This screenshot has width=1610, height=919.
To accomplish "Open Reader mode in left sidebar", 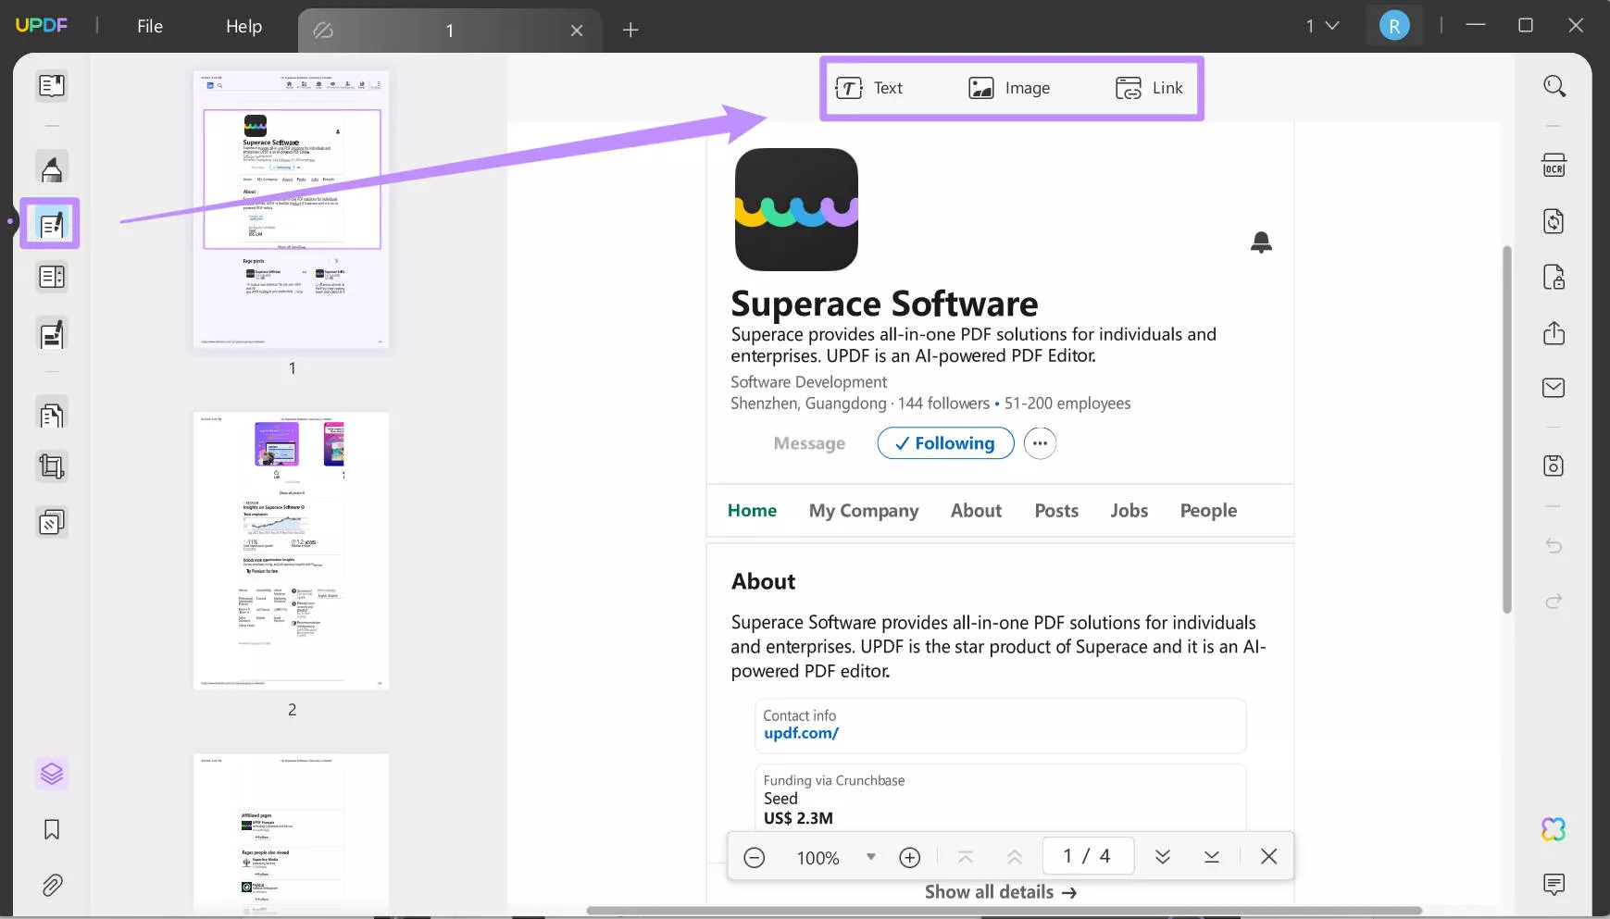I will pyautogui.click(x=52, y=86).
